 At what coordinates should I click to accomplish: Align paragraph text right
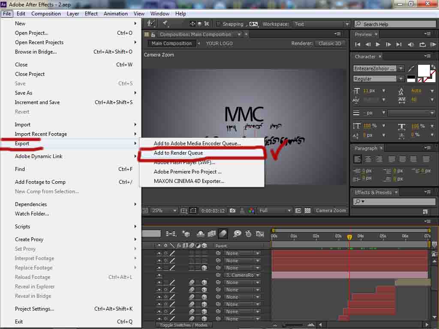coord(379,159)
